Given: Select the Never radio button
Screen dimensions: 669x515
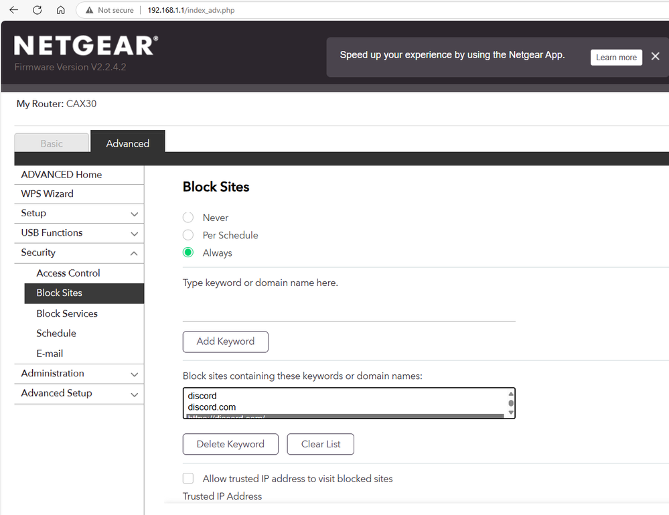Looking at the screenshot, I should pyautogui.click(x=188, y=218).
